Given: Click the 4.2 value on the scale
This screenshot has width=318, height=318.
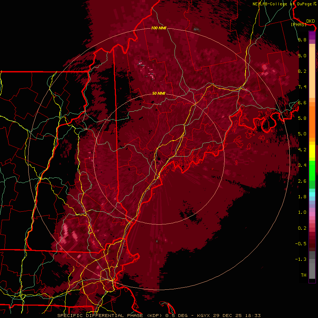Looking at the screenshot, I should click(x=302, y=150).
